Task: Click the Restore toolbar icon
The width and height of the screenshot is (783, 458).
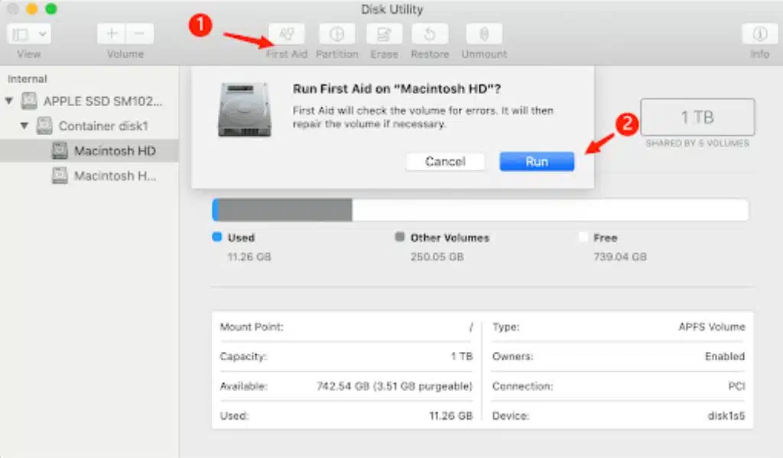Action: (430, 34)
